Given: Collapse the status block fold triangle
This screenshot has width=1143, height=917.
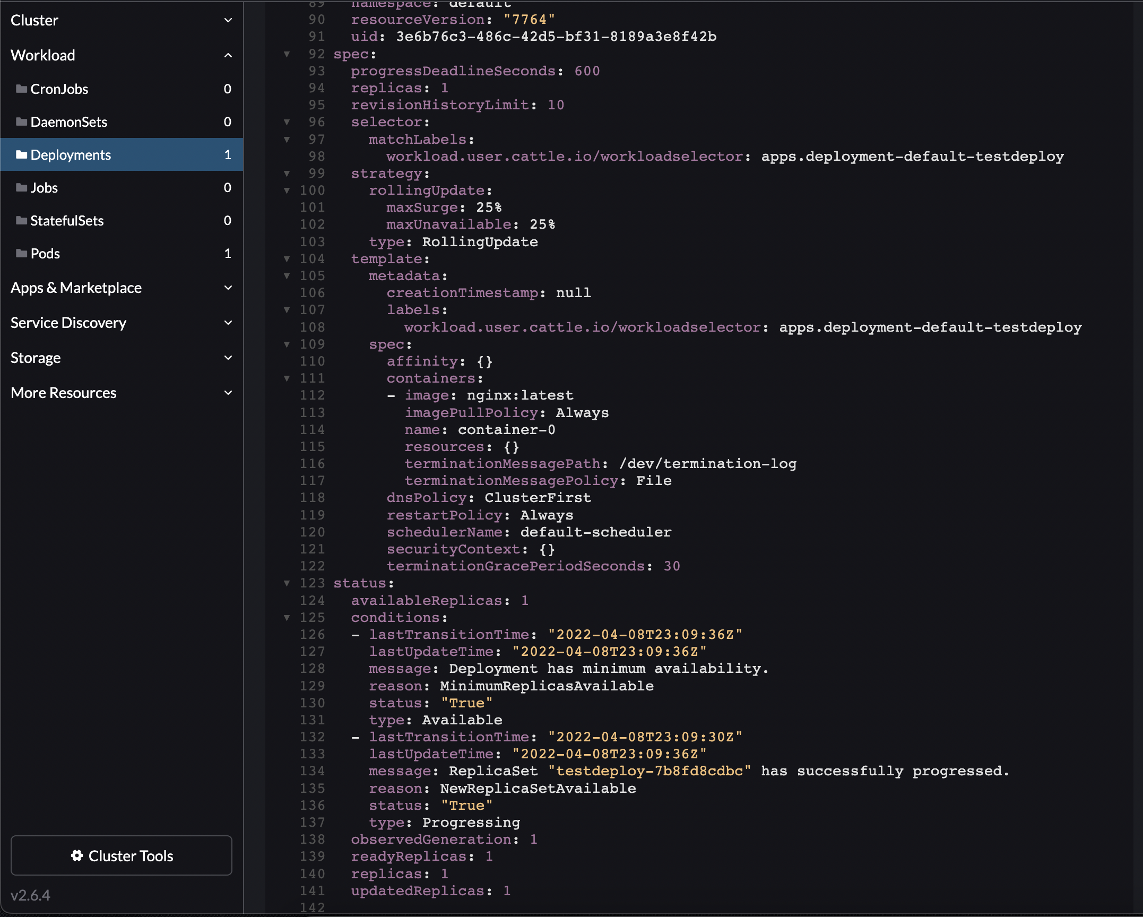Looking at the screenshot, I should click(x=287, y=583).
